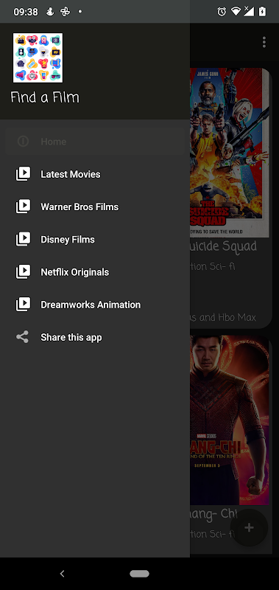
Task: Open The Suicide Squad poster
Action: tap(230, 153)
